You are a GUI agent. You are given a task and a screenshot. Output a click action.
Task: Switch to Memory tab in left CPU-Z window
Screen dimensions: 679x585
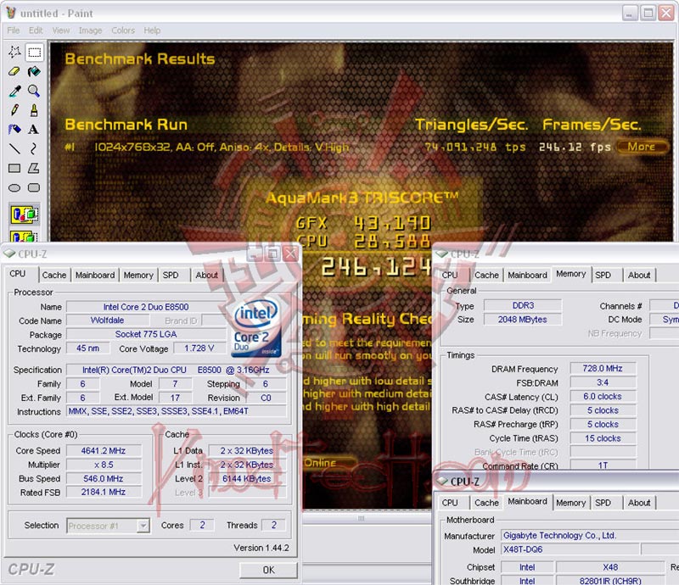pyautogui.click(x=138, y=276)
